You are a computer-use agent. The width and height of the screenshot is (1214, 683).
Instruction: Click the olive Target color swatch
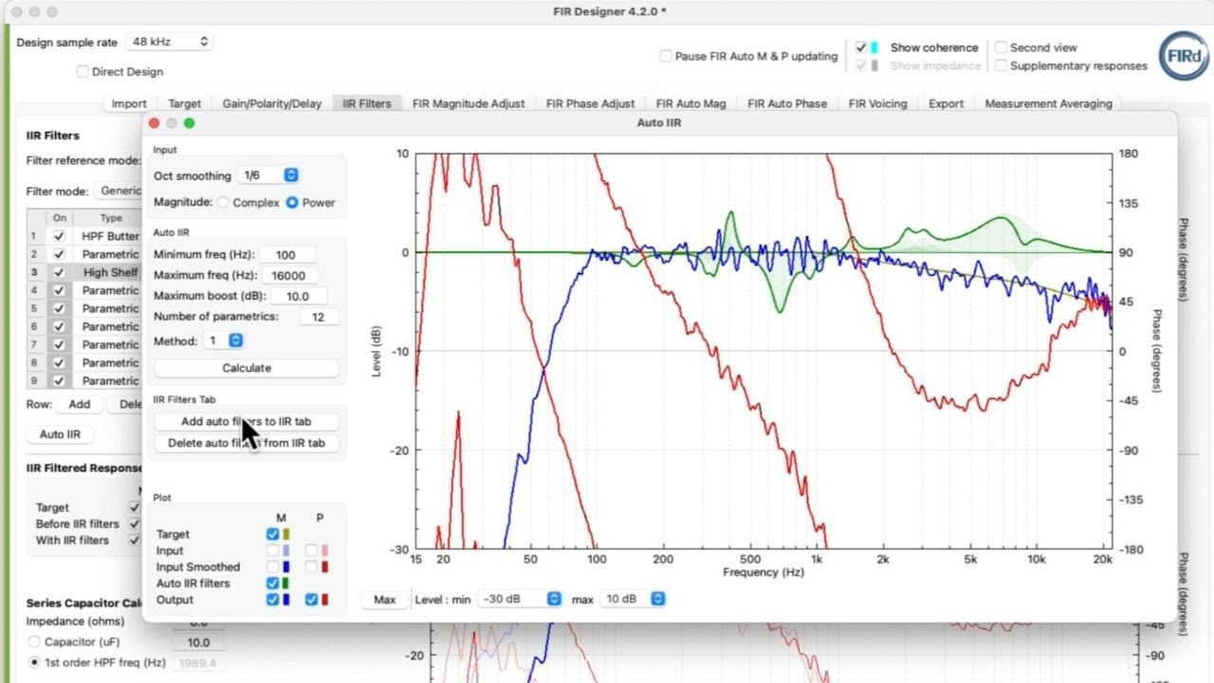coord(286,534)
